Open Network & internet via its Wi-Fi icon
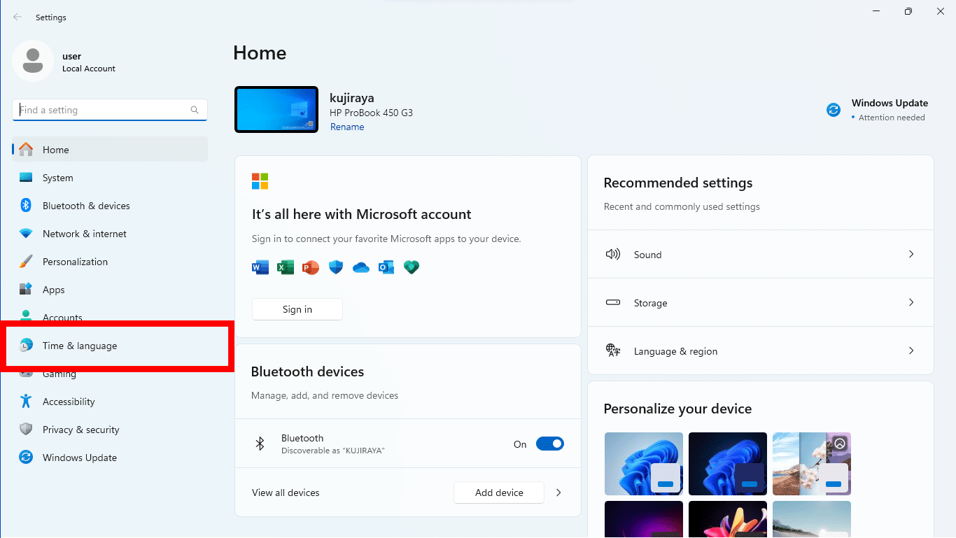 26,234
